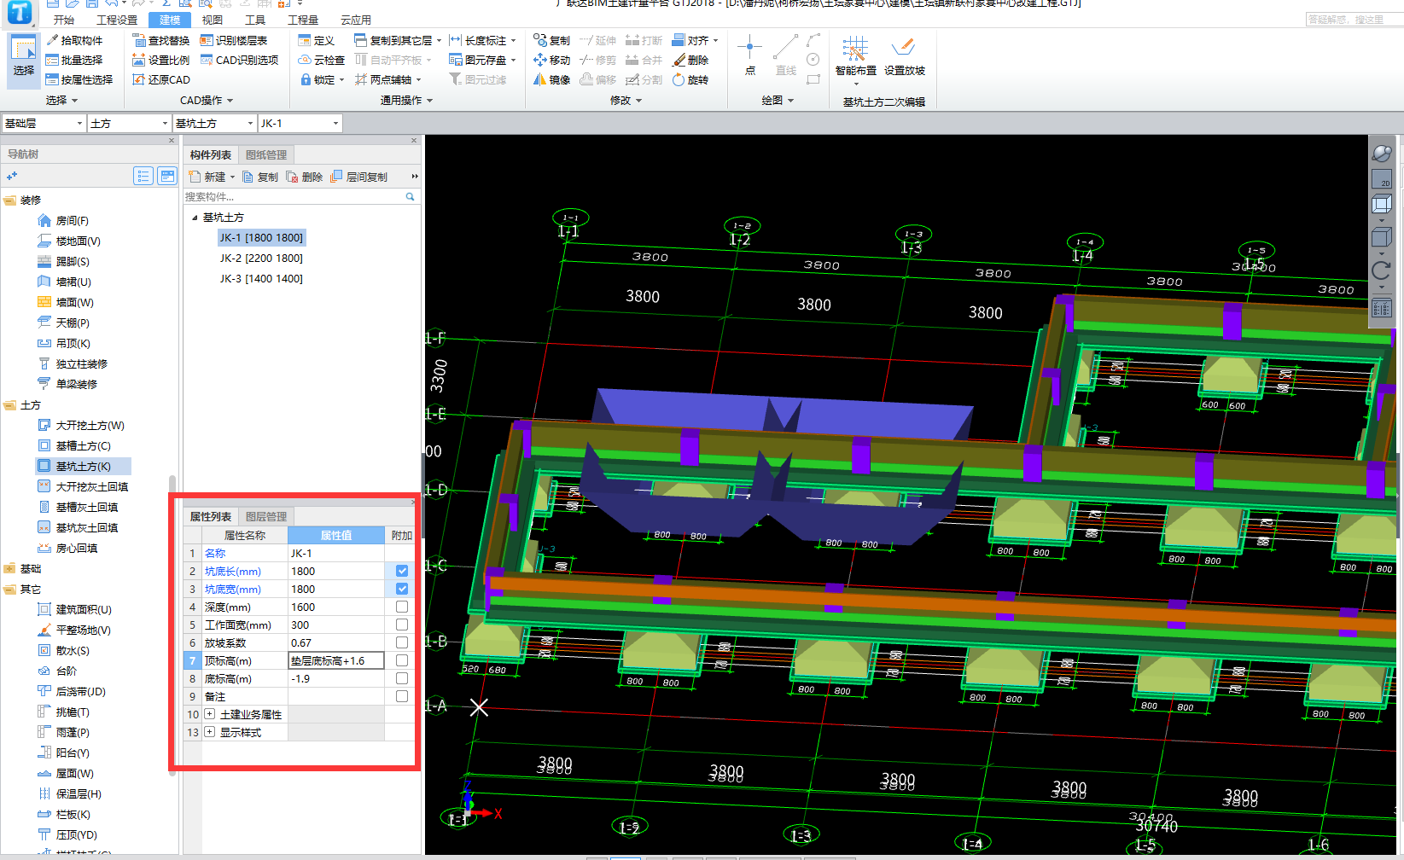Uncheck 坑底宽(mm) attach checkbox
The width and height of the screenshot is (1404, 860).
[402, 589]
